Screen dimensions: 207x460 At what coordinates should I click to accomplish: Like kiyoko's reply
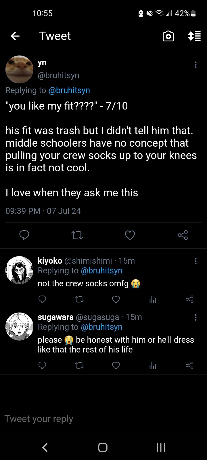(x=116, y=300)
